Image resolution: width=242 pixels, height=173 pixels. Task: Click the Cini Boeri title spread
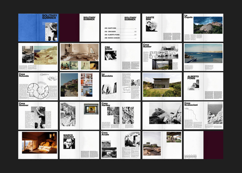(x=120, y=57)
